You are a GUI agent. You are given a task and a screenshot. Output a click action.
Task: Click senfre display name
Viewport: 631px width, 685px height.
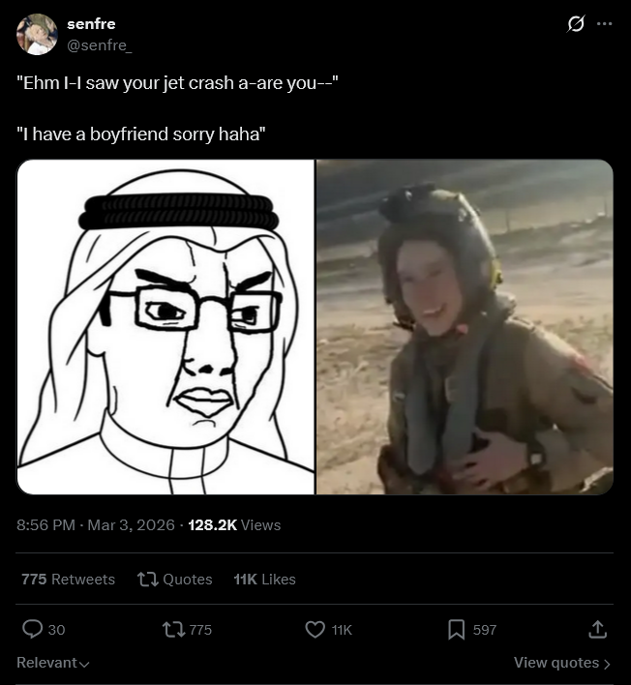click(91, 24)
